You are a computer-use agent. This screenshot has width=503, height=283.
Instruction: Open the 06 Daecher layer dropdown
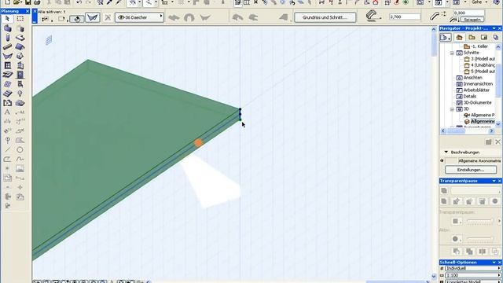[140, 17]
